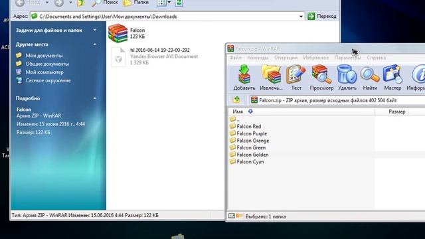Go up one folder level in WinRAR
This screenshot has height=239, width=425.
(236, 100)
